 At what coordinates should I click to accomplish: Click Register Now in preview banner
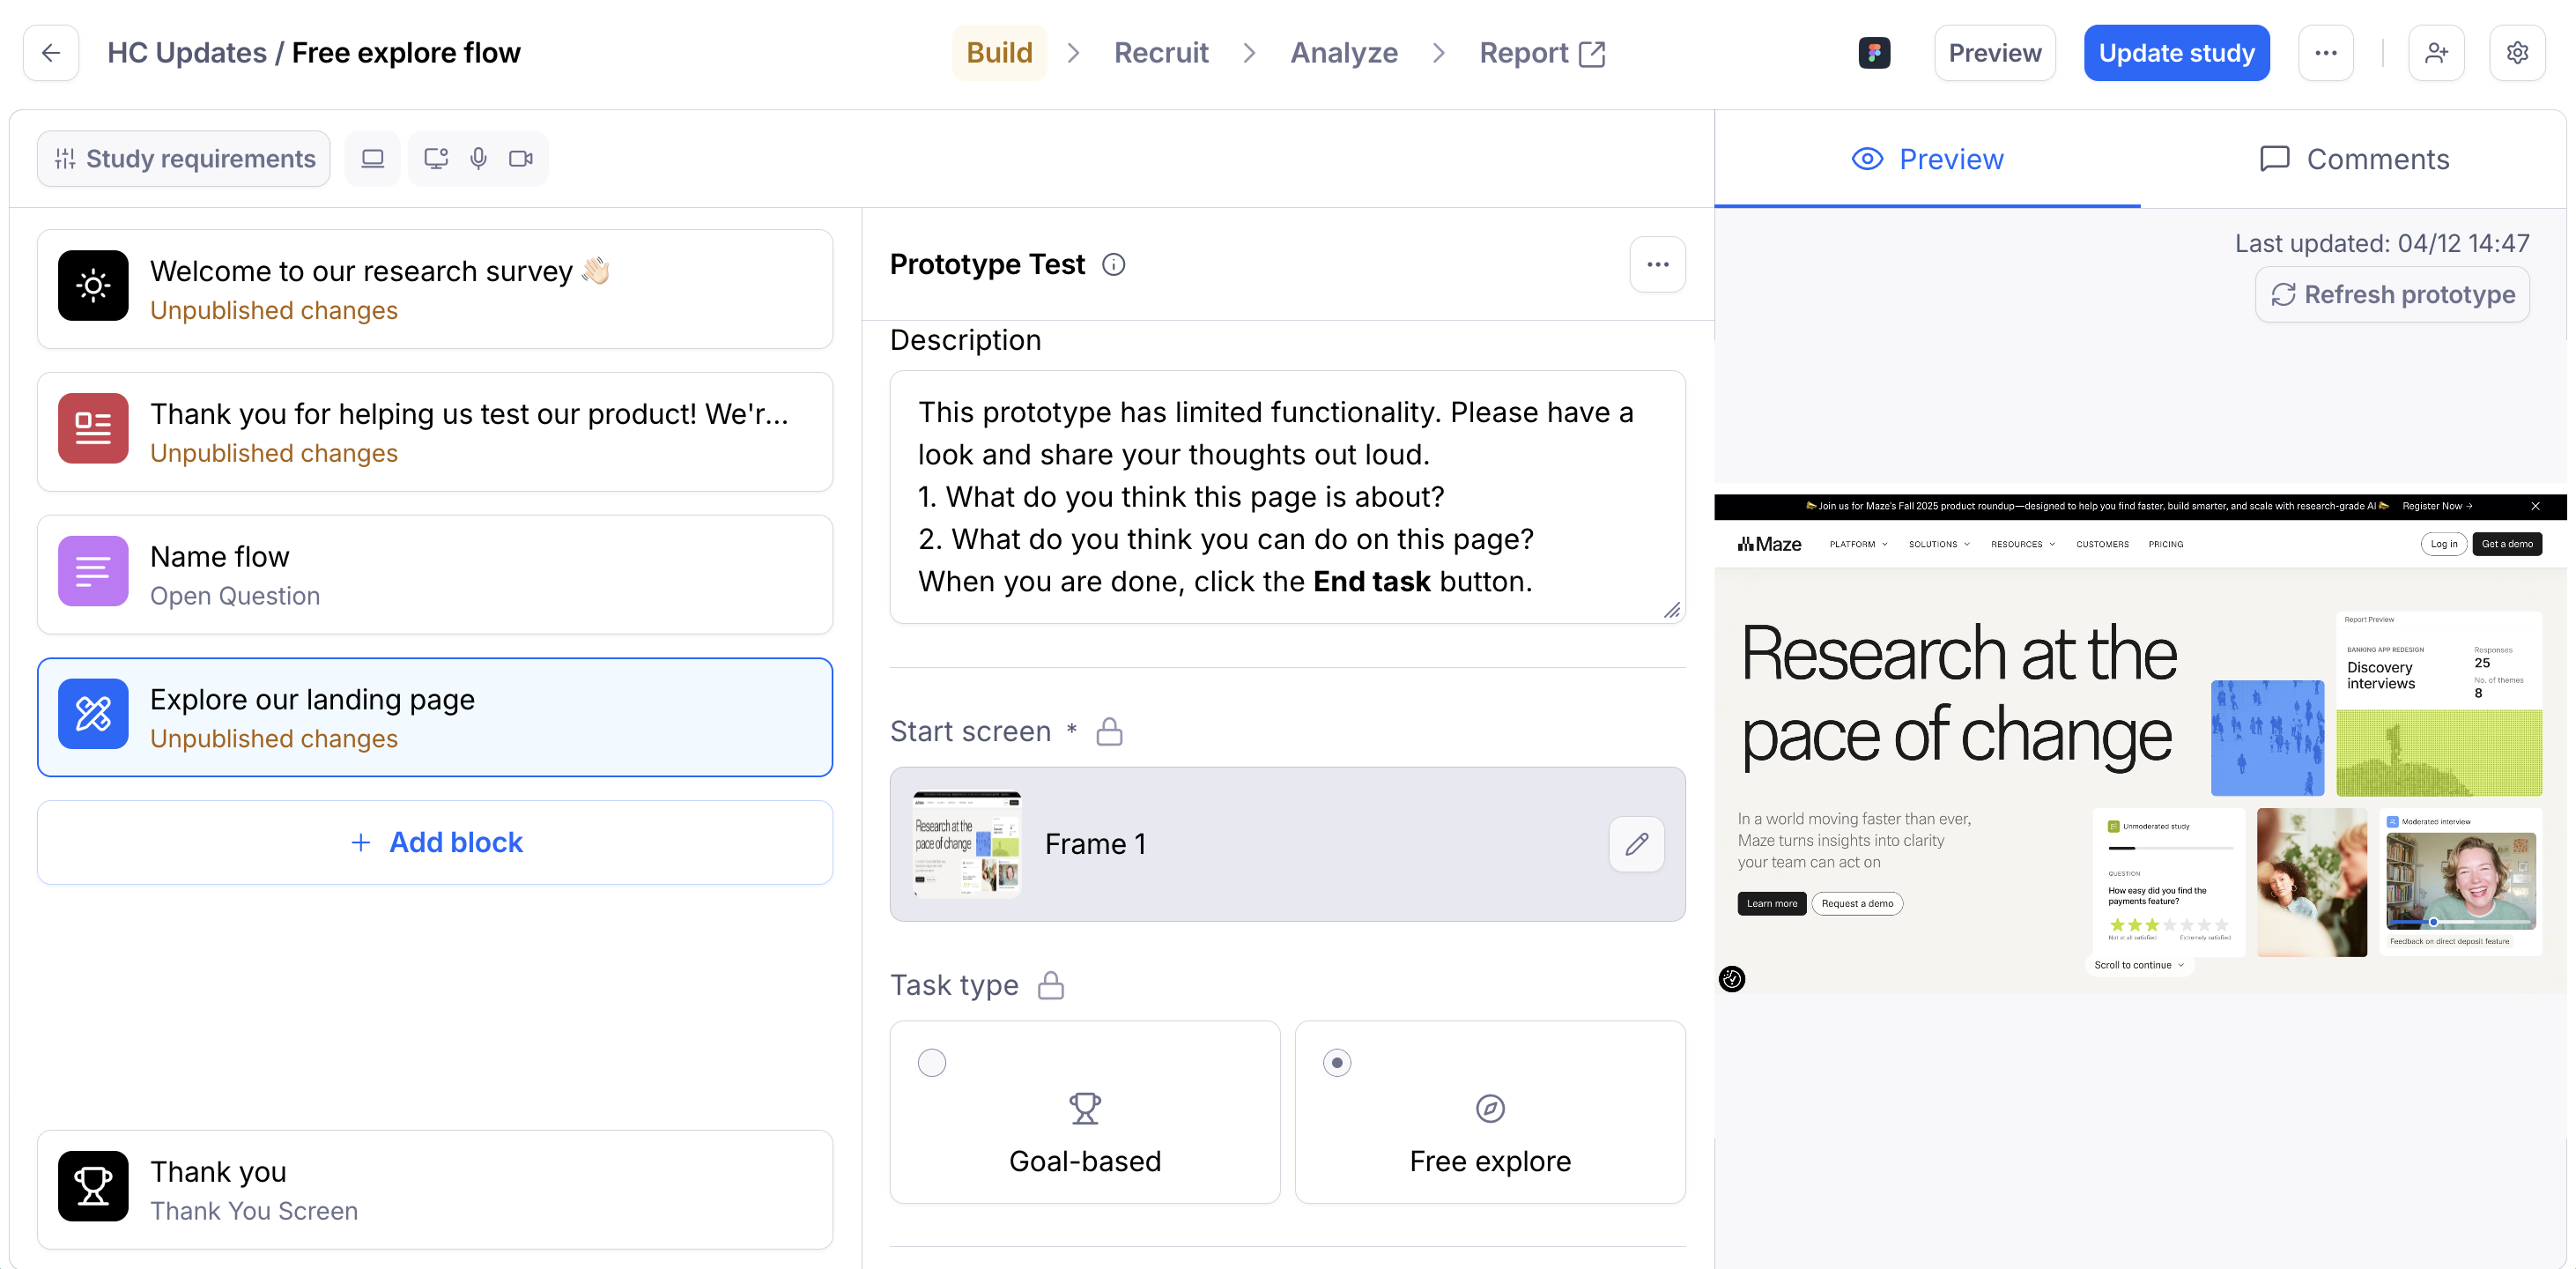pos(2437,507)
